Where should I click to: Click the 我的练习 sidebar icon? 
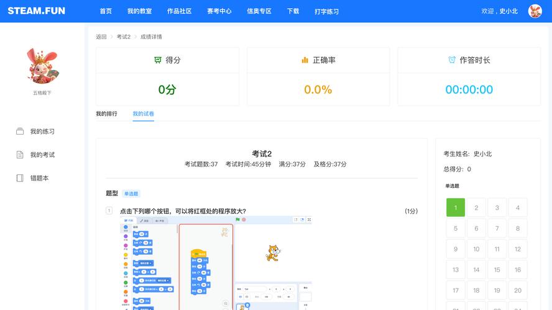point(20,131)
